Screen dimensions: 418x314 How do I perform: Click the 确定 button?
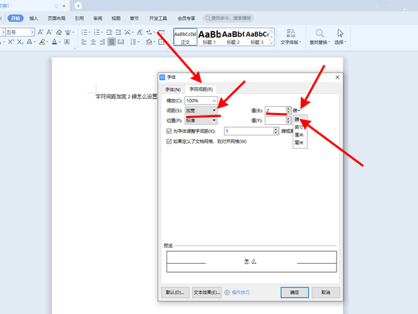[x=295, y=292]
